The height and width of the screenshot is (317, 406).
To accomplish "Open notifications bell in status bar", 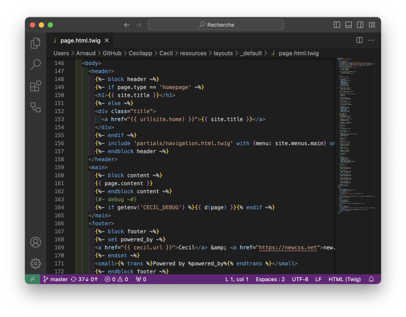I will (371, 279).
